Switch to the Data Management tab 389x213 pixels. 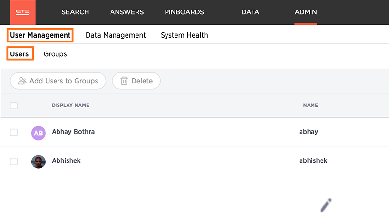(x=115, y=35)
